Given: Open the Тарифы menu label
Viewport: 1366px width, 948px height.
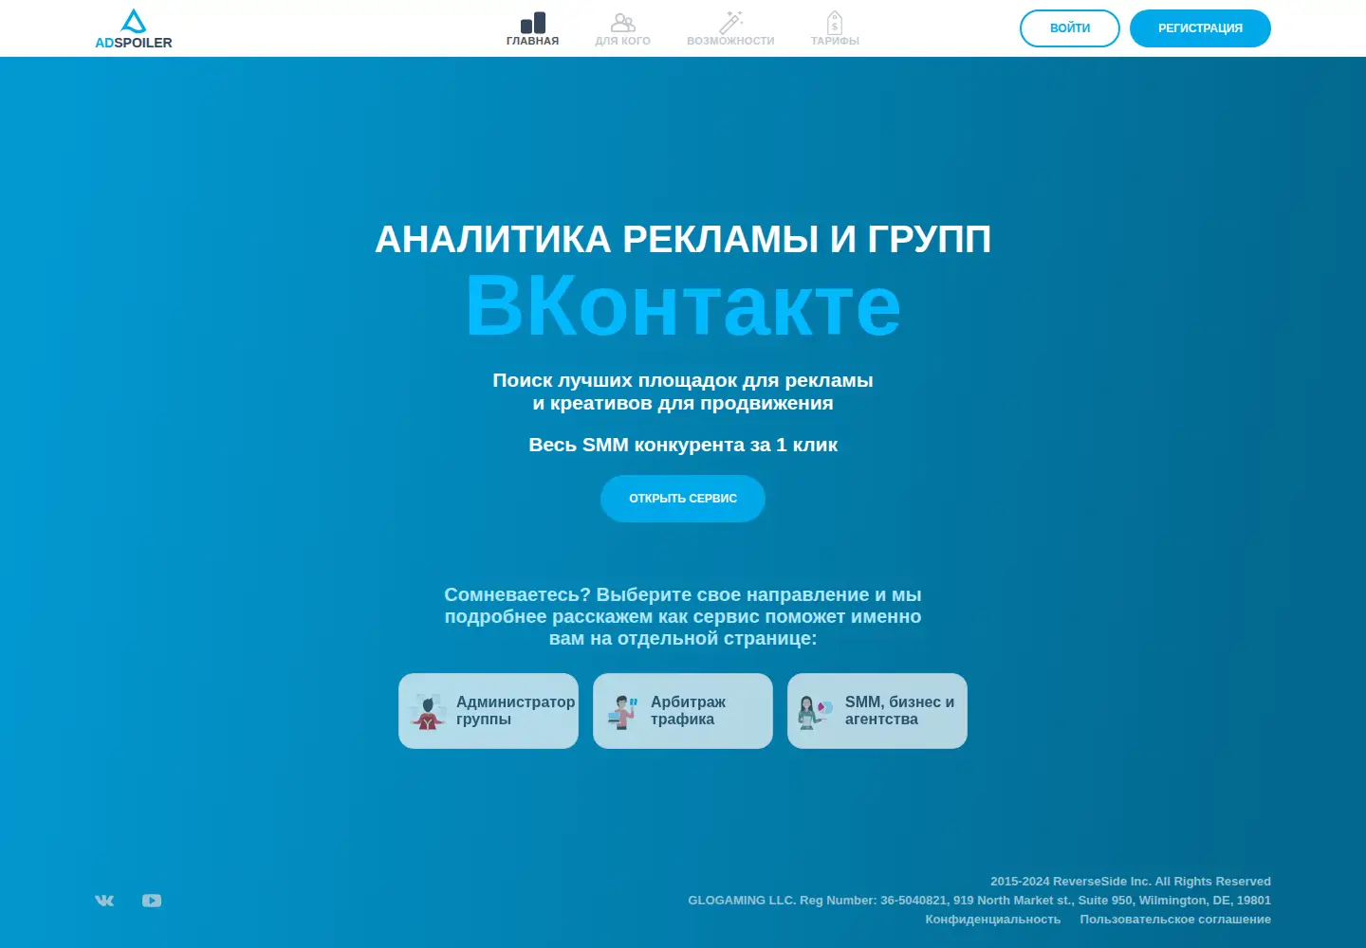Looking at the screenshot, I should click(x=835, y=41).
